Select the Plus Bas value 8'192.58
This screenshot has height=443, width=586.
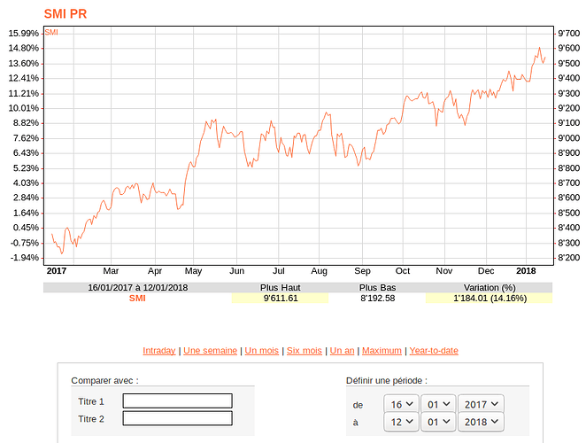click(x=377, y=299)
